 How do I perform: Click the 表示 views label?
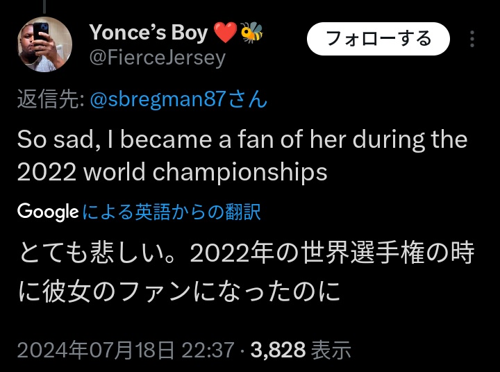[x=331, y=350]
